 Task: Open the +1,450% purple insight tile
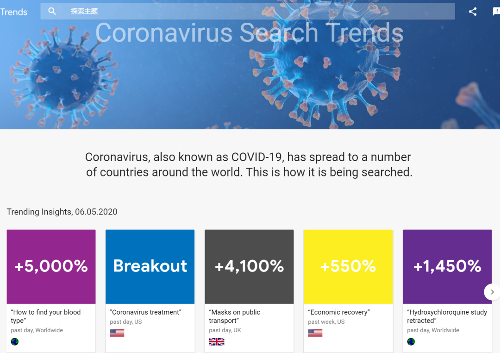pos(447,266)
